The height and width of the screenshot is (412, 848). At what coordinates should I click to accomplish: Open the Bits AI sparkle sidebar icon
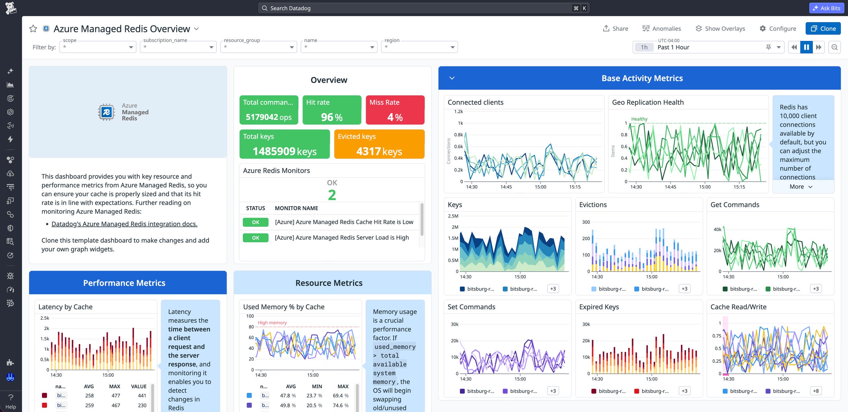[x=10, y=71]
